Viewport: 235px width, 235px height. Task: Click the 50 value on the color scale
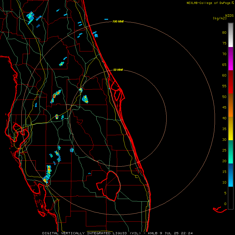click(x=224, y=97)
